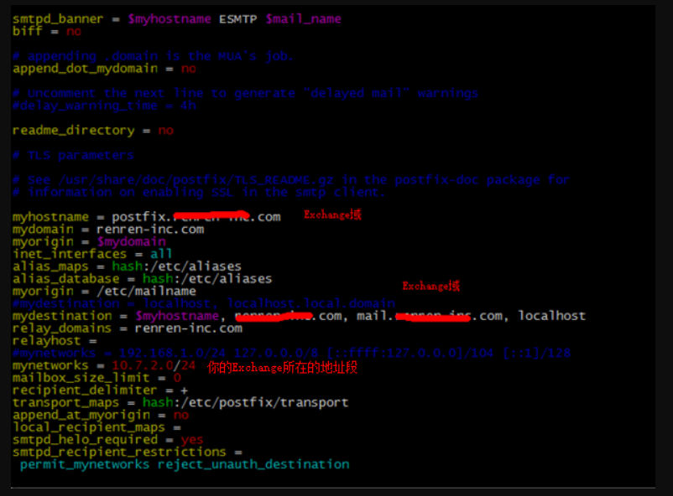Screen dimensions: 673x496
Task: Click the 'inet_interfaces = all' line
Action: coord(92,254)
